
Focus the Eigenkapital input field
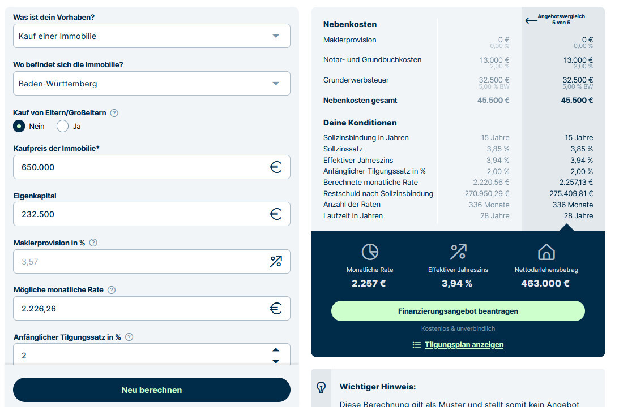[x=142, y=214]
